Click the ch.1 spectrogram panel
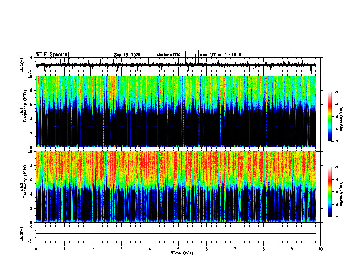The height and width of the screenshot is (279, 361). tap(176, 111)
